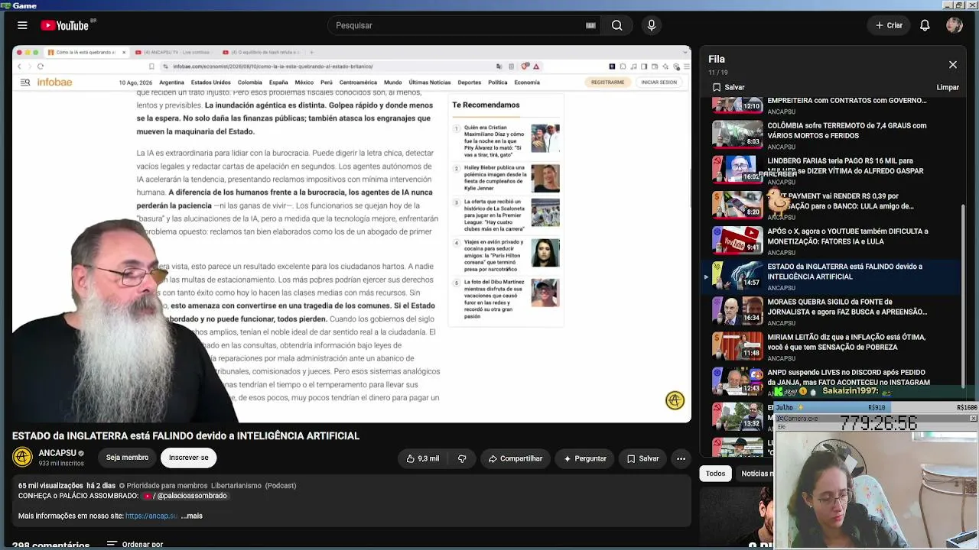Open MORAES QUEBRA SIGILO video thumbnail
The image size is (979, 550).
point(737,310)
